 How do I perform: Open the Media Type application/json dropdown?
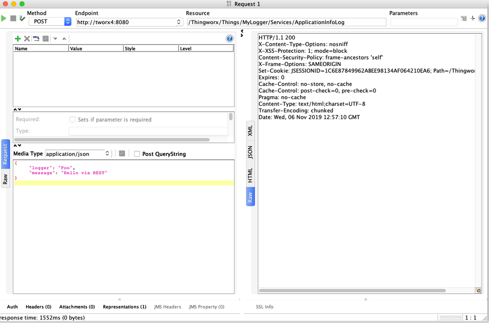[78, 153]
